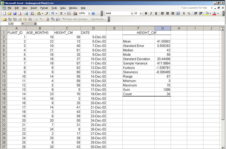Select row 15 header
This screenshot has height=149, width=226.
pos(4,94)
